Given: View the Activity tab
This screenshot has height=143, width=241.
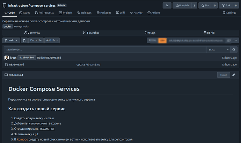Looking at the screenshot, I should [136, 13].
